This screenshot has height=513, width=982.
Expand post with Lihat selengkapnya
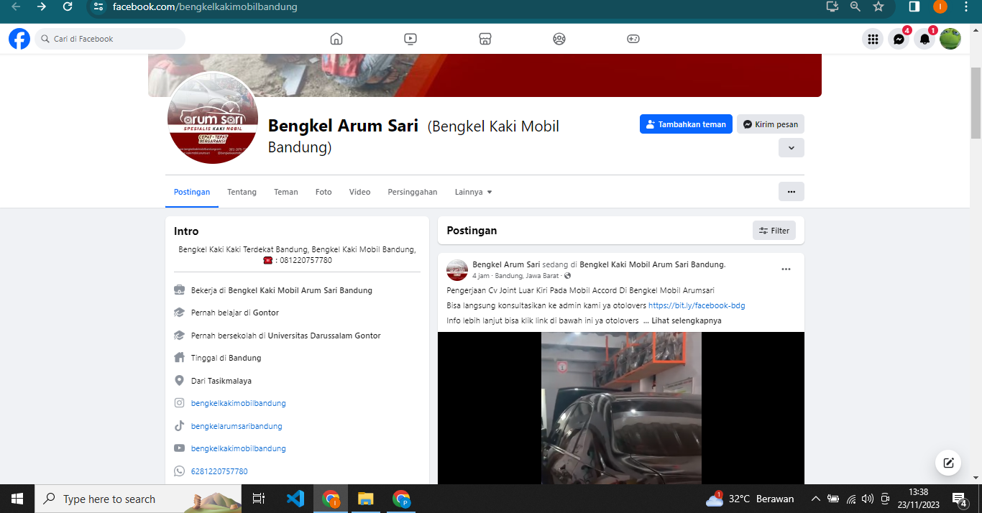[687, 320]
